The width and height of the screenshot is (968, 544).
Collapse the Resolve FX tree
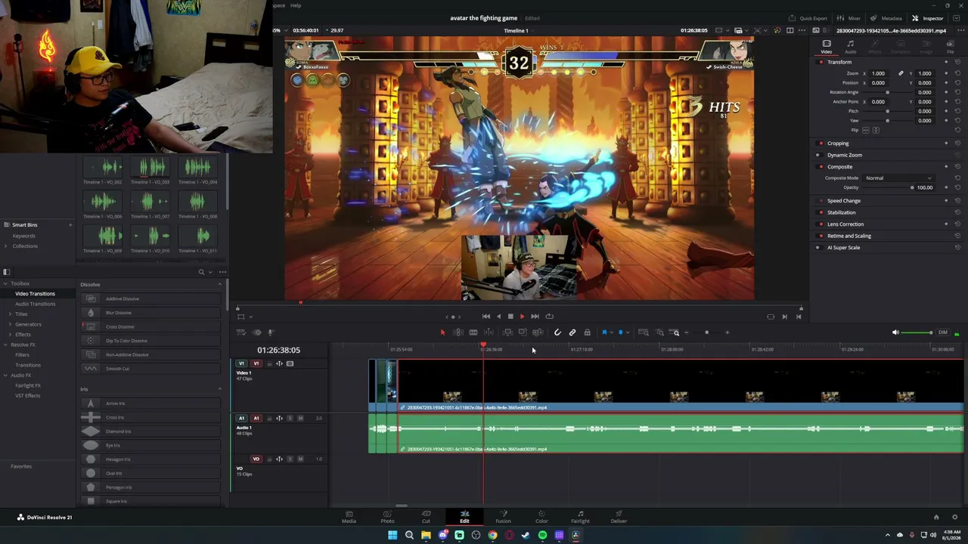tap(6, 345)
